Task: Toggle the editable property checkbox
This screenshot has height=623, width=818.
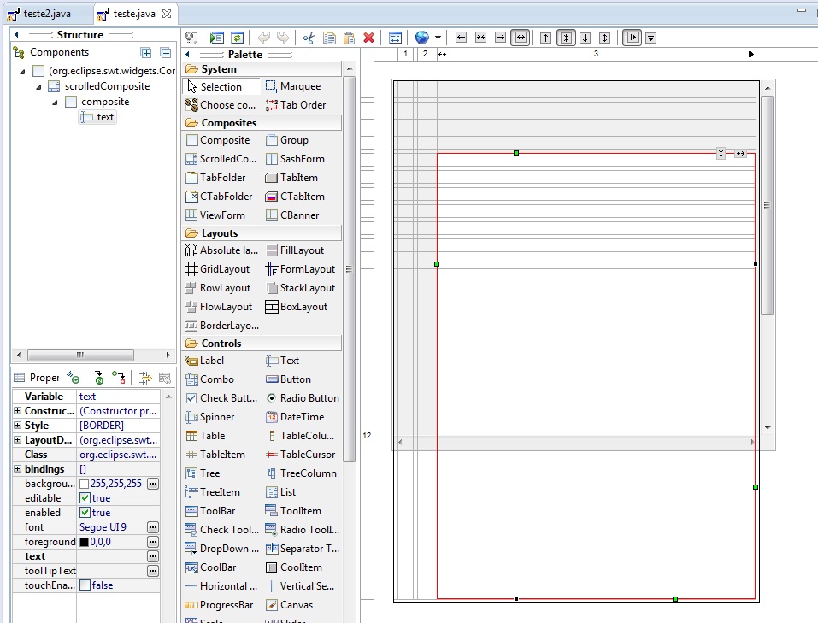Action: pos(85,498)
